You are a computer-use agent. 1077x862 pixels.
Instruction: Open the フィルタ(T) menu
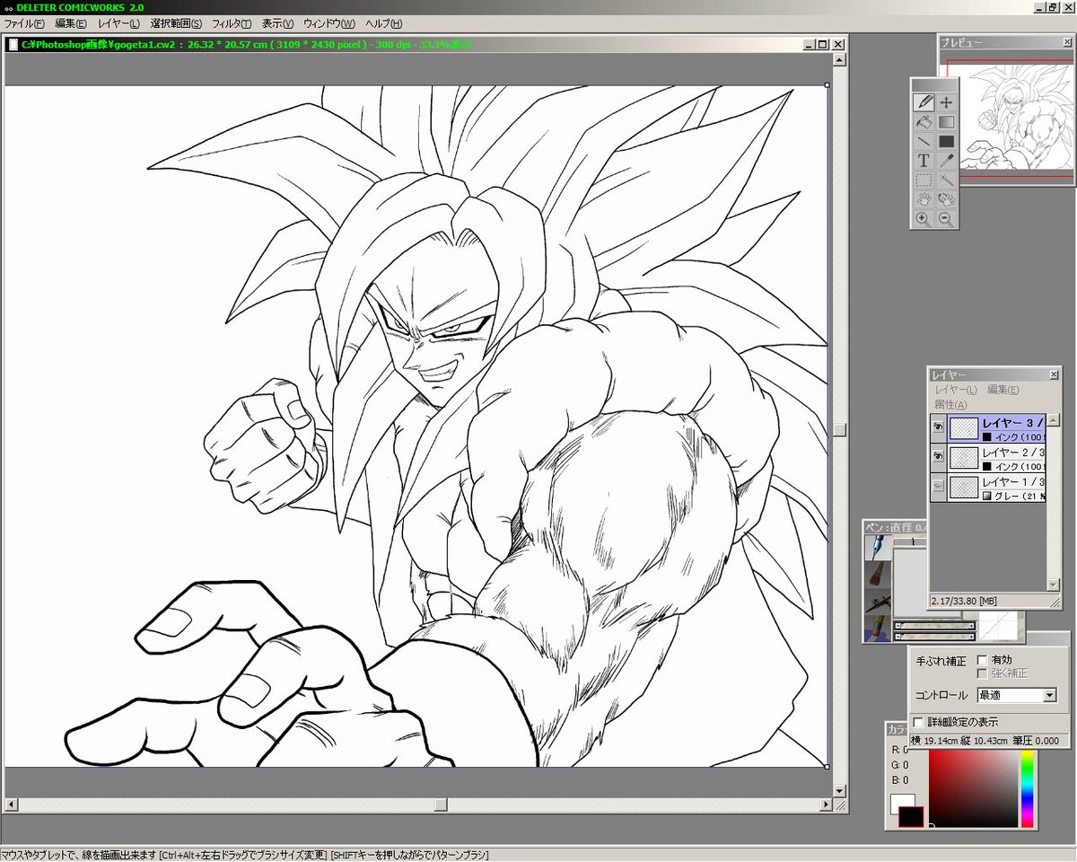pos(232,23)
